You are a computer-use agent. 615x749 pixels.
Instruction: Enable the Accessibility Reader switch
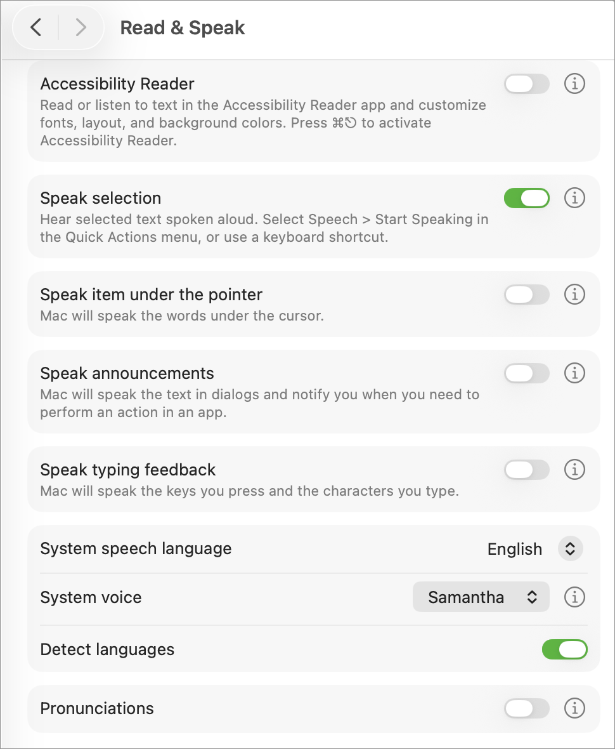[x=526, y=84]
